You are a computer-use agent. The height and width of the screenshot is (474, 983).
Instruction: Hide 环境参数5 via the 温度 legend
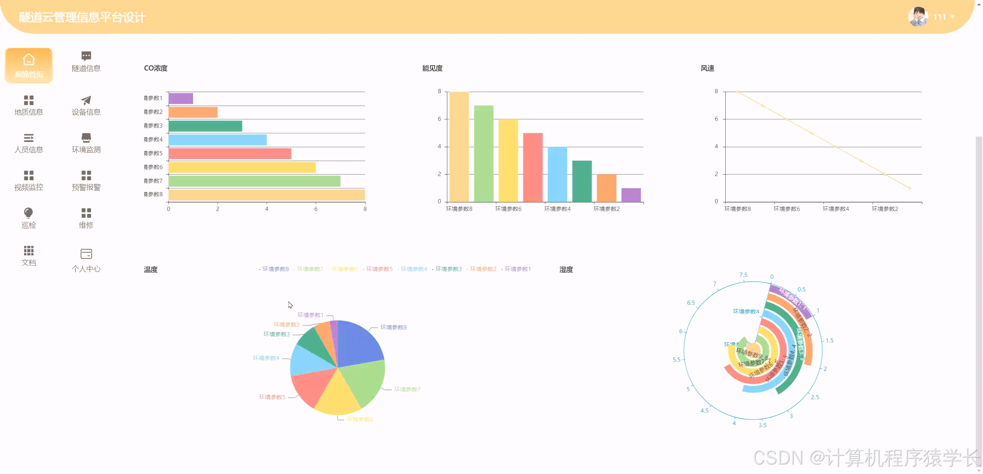[377, 269]
